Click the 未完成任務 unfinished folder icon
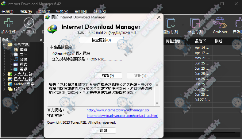The width and height of the screenshot is (242, 139). pos(10,74)
